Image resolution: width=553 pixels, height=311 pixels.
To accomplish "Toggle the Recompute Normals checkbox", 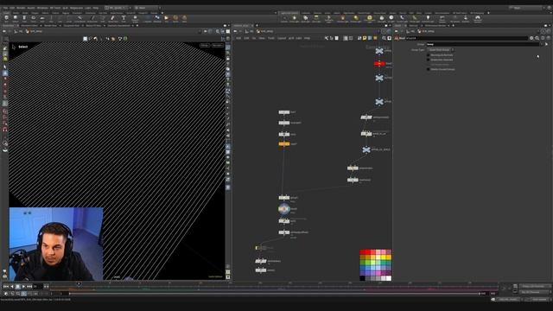I will pos(429,55).
